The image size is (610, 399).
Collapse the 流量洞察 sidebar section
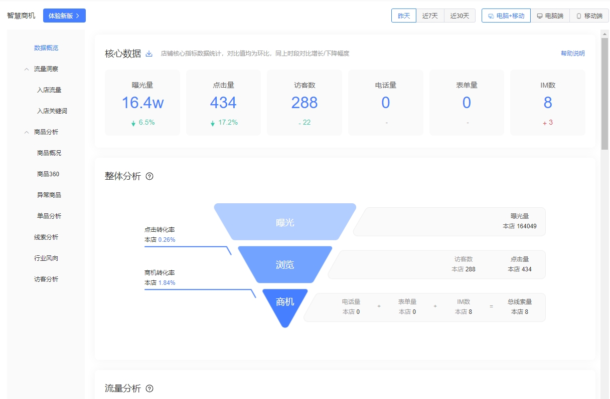pyautogui.click(x=27, y=69)
